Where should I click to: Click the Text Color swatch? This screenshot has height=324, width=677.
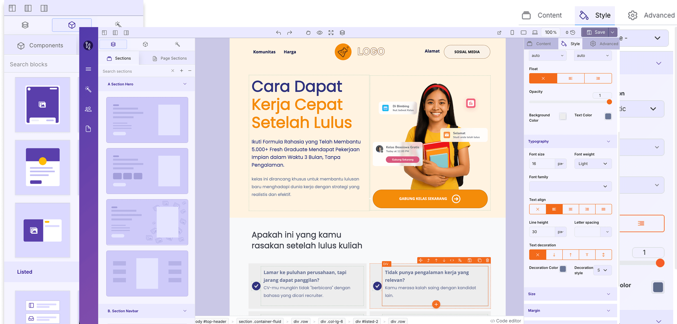(x=608, y=116)
